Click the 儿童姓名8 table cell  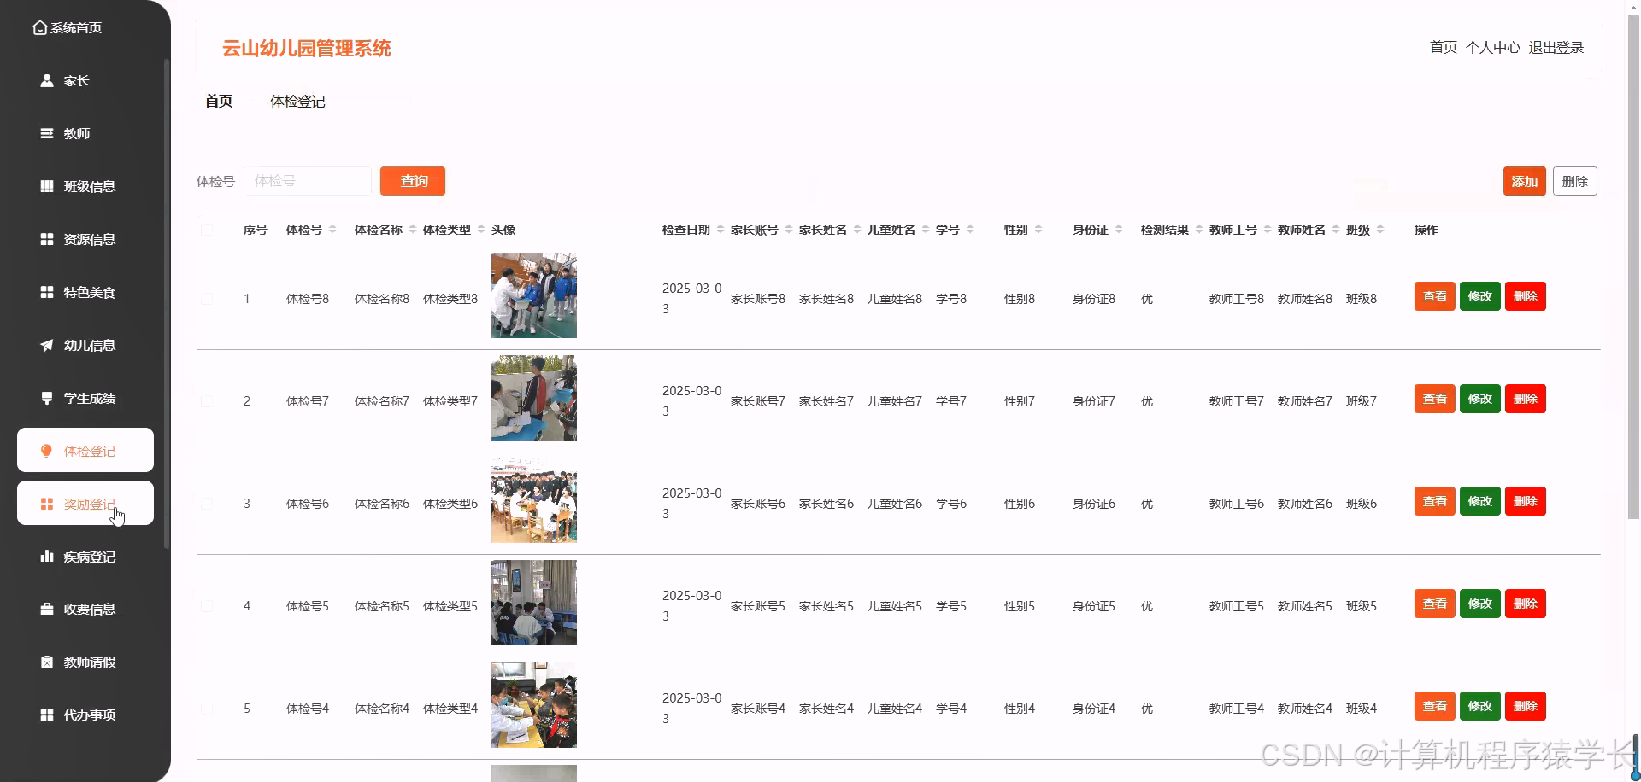pyautogui.click(x=895, y=299)
